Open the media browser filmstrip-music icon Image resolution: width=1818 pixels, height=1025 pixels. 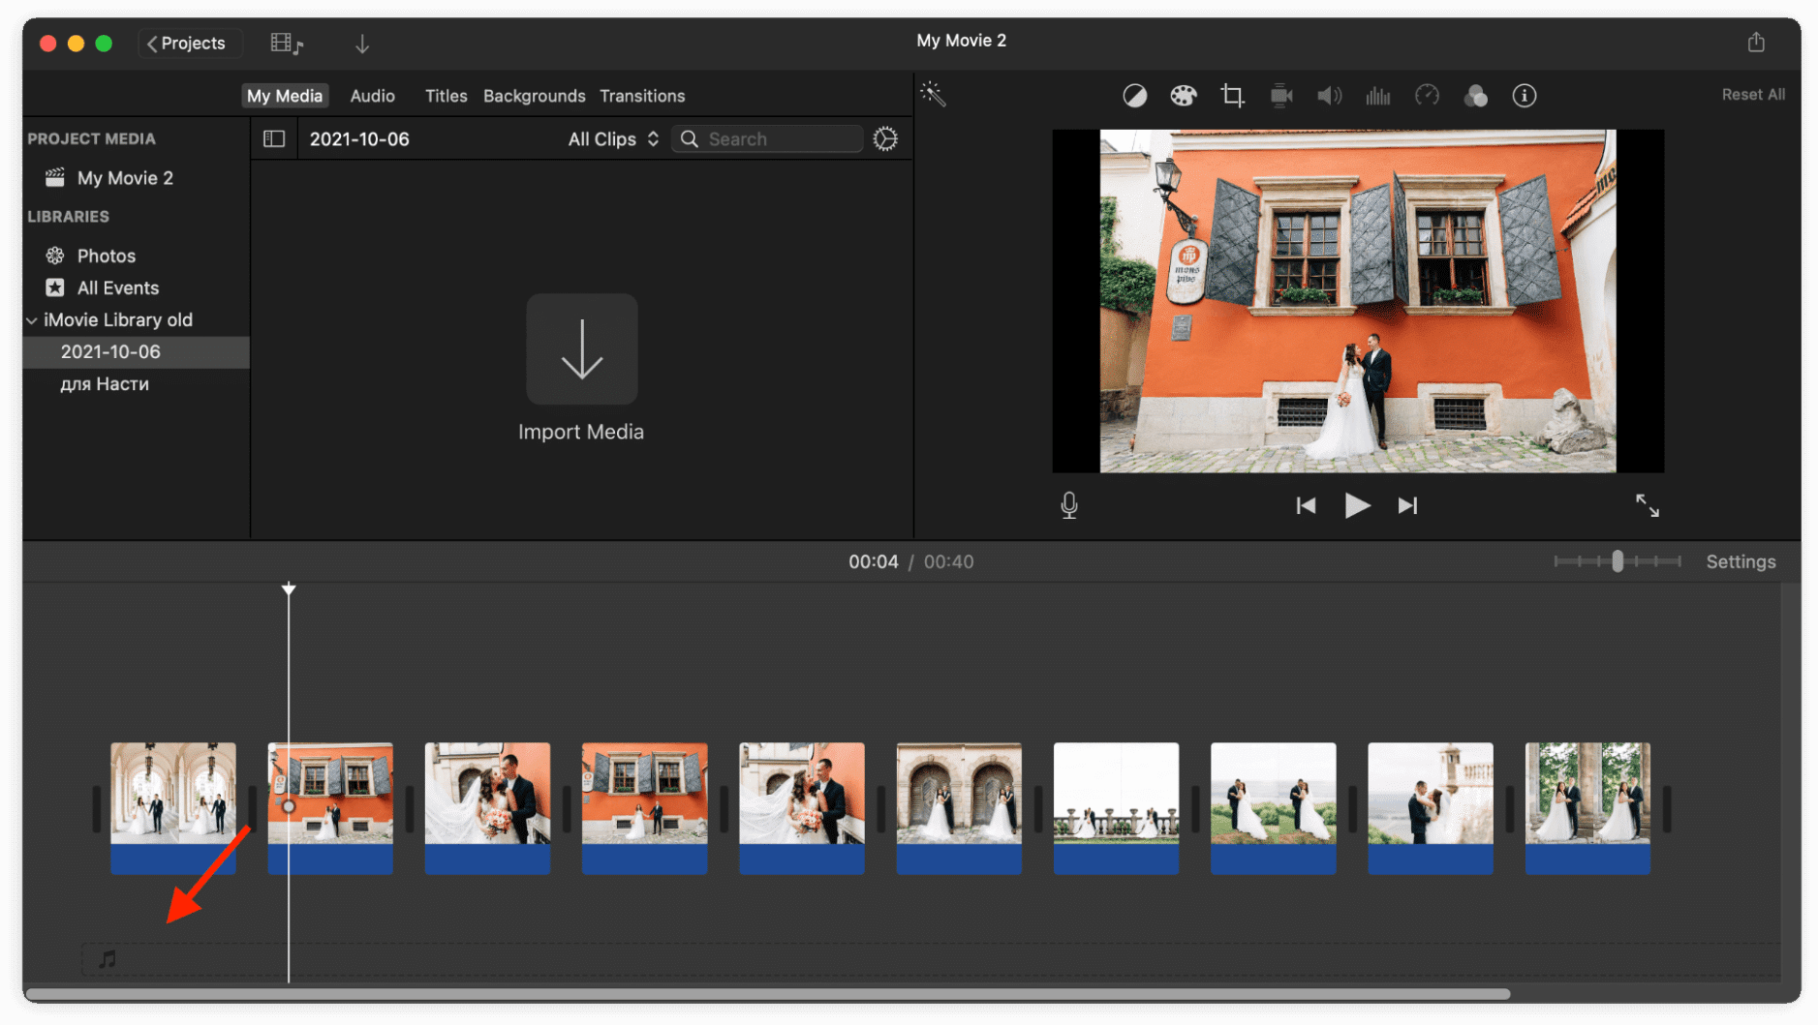(x=287, y=44)
